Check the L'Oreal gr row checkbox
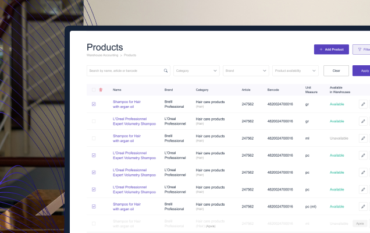 pyautogui.click(x=94, y=121)
